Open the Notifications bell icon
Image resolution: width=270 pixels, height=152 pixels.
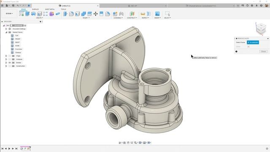pyautogui.click(x=256, y=5)
